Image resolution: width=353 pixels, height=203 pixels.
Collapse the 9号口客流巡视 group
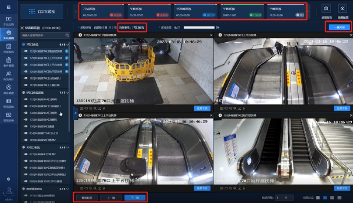coord(68,93)
